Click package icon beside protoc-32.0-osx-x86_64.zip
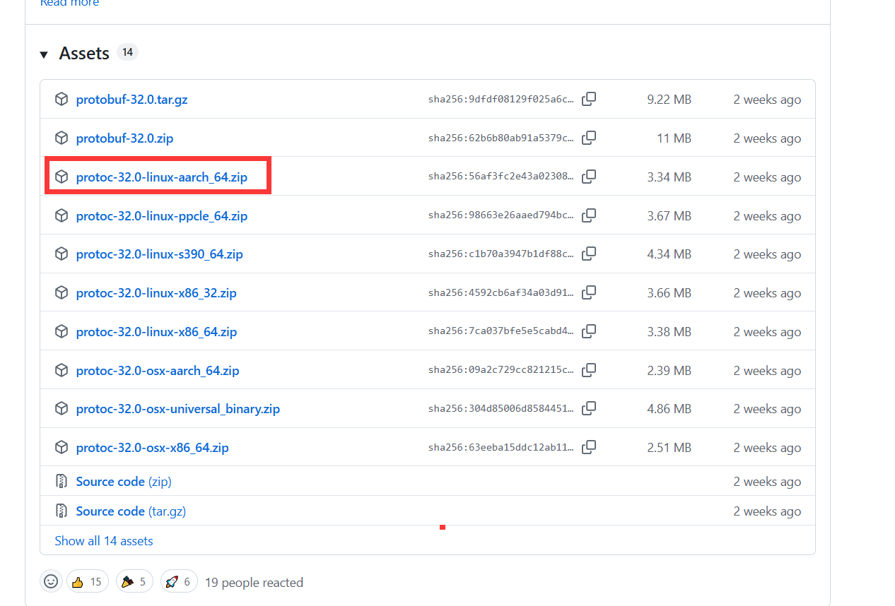895x606 pixels. click(62, 447)
